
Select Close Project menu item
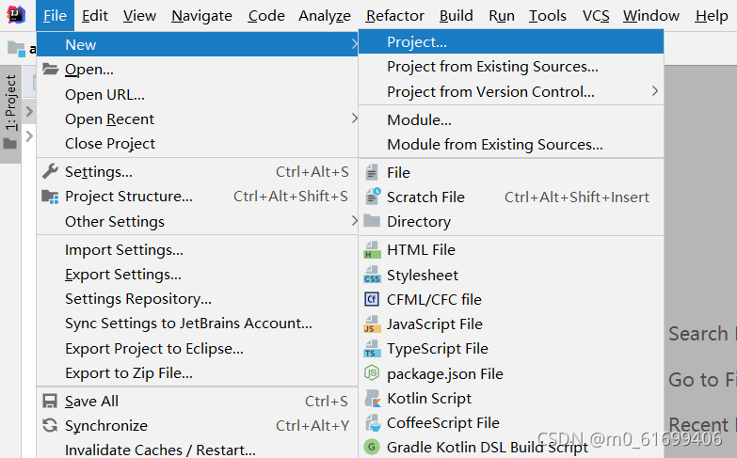[197, 143]
